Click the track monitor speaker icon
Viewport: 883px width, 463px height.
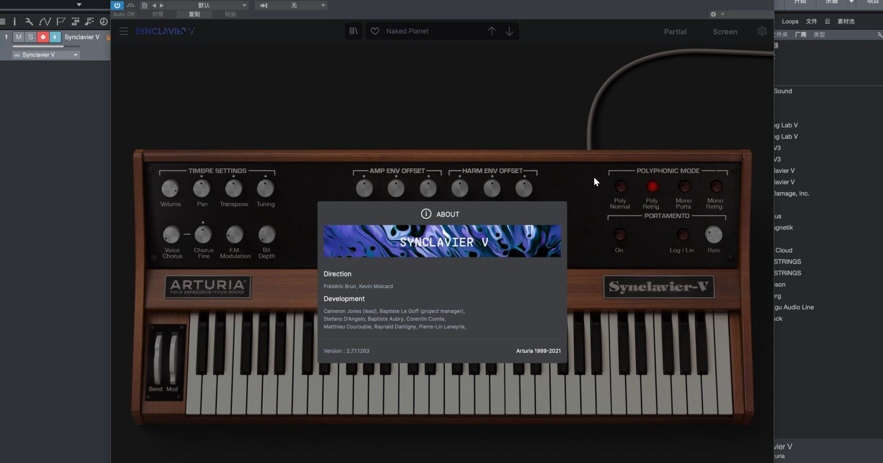(55, 37)
